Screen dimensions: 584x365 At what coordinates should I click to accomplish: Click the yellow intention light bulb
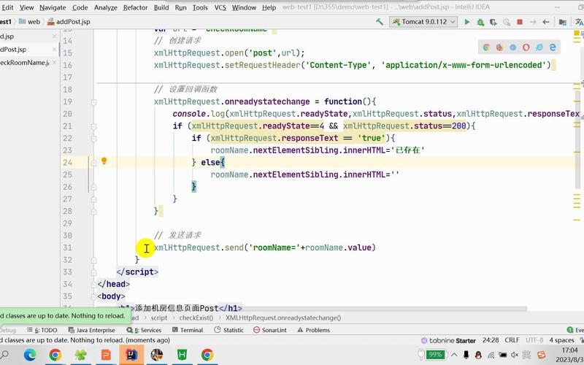point(104,161)
